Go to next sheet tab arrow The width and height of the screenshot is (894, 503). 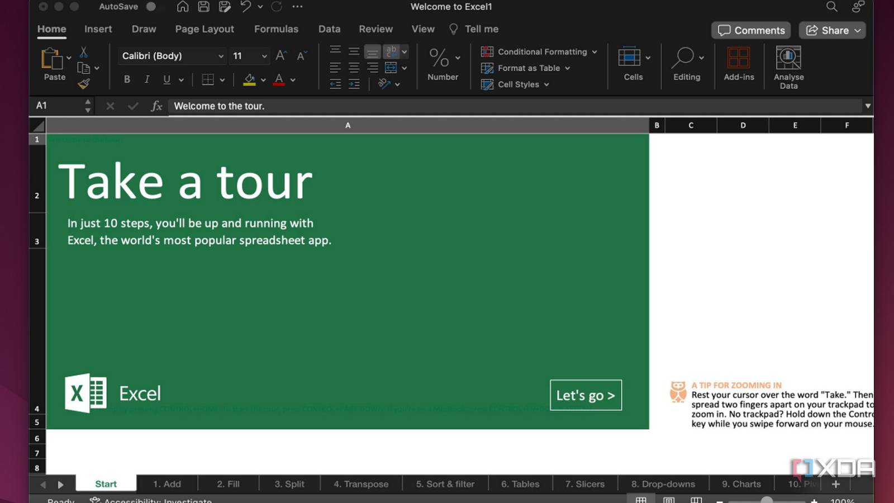(x=60, y=485)
